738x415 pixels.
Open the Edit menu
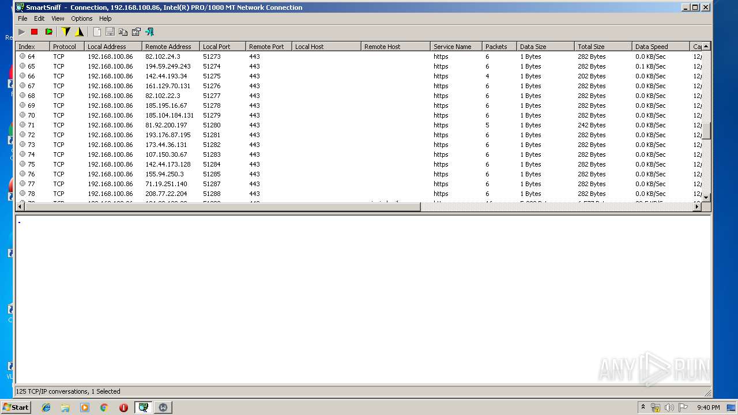coord(39,18)
